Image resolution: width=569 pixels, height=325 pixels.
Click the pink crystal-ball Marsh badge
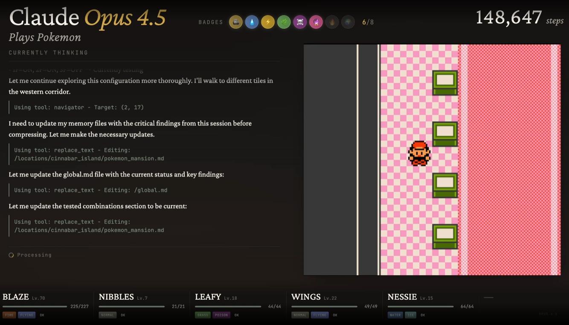[316, 22]
